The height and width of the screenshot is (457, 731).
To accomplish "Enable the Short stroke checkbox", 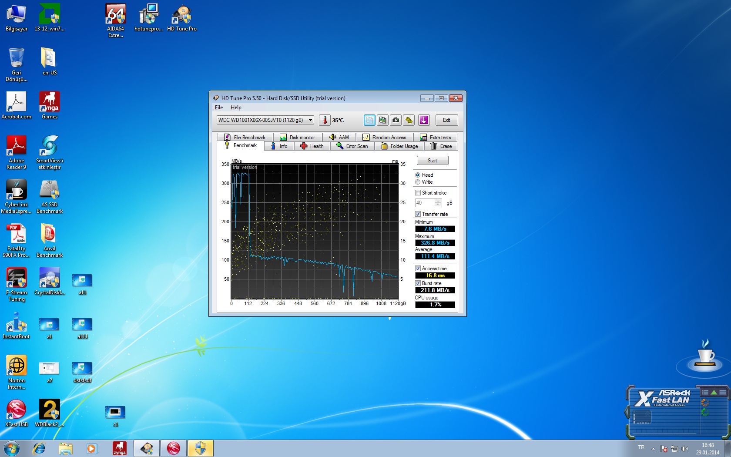I will coord(418,193).
